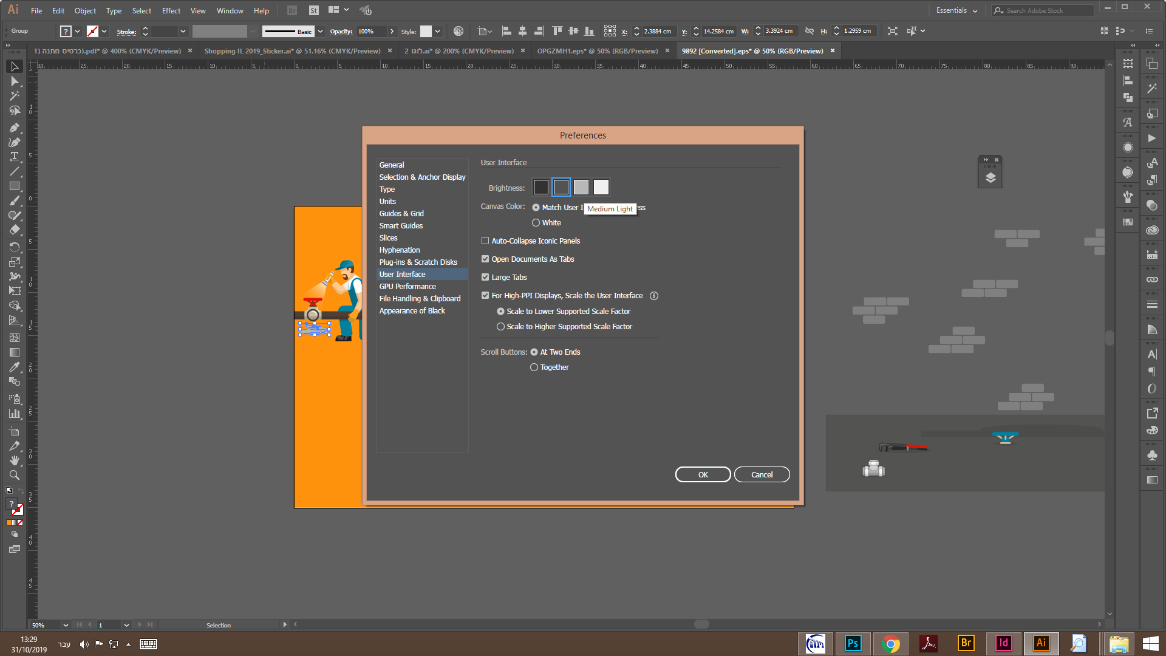Screen dimensions: 1166x656
Task: Select the Zoom tool in toolbar
Action: (15, 475)
